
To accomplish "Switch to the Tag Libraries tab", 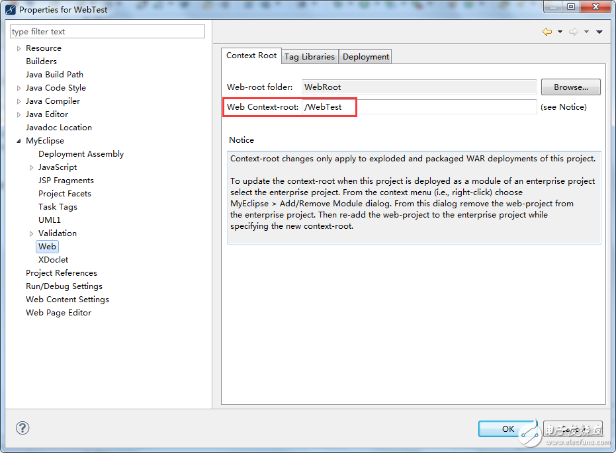I will (x=310, y=57).
